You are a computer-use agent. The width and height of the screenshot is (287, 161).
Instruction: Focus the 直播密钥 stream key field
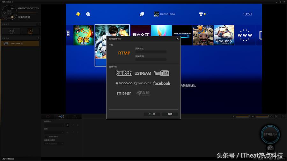151,60
